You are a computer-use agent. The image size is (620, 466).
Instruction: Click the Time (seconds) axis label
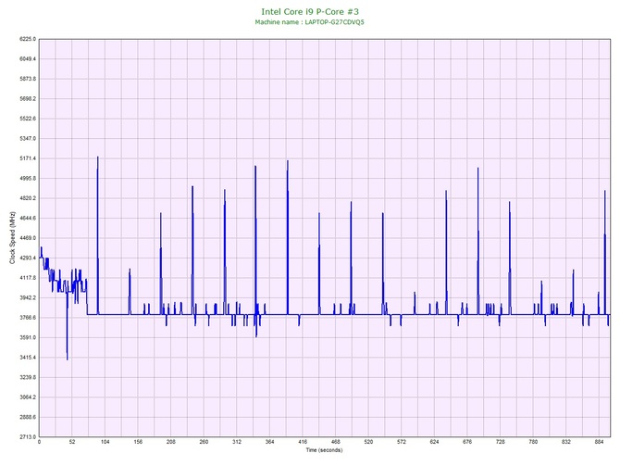point(324,450)
